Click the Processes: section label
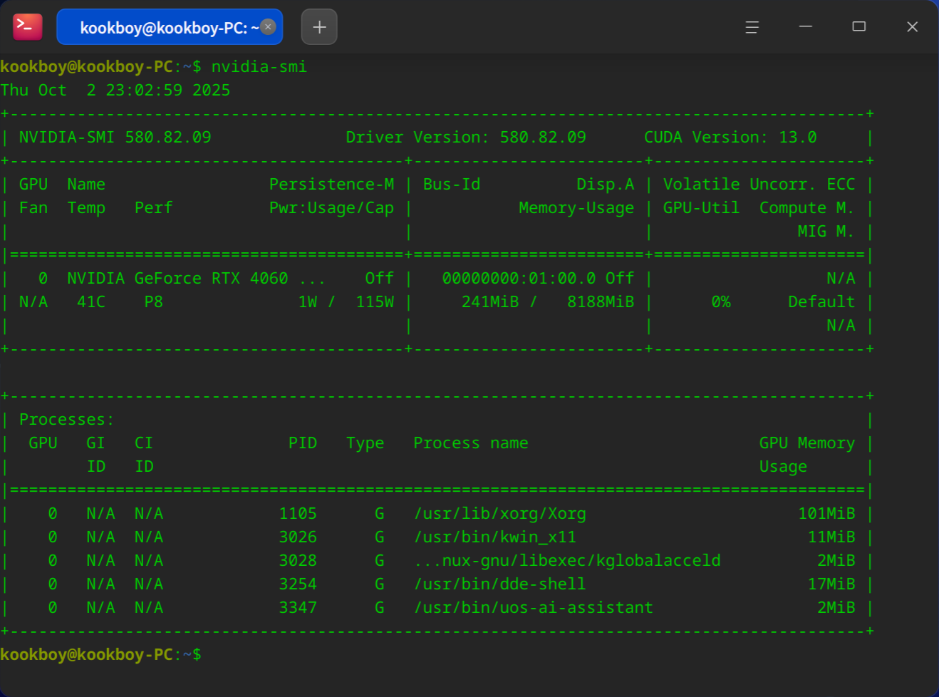This screenshot has width=939, height=697. coord(67,420)
